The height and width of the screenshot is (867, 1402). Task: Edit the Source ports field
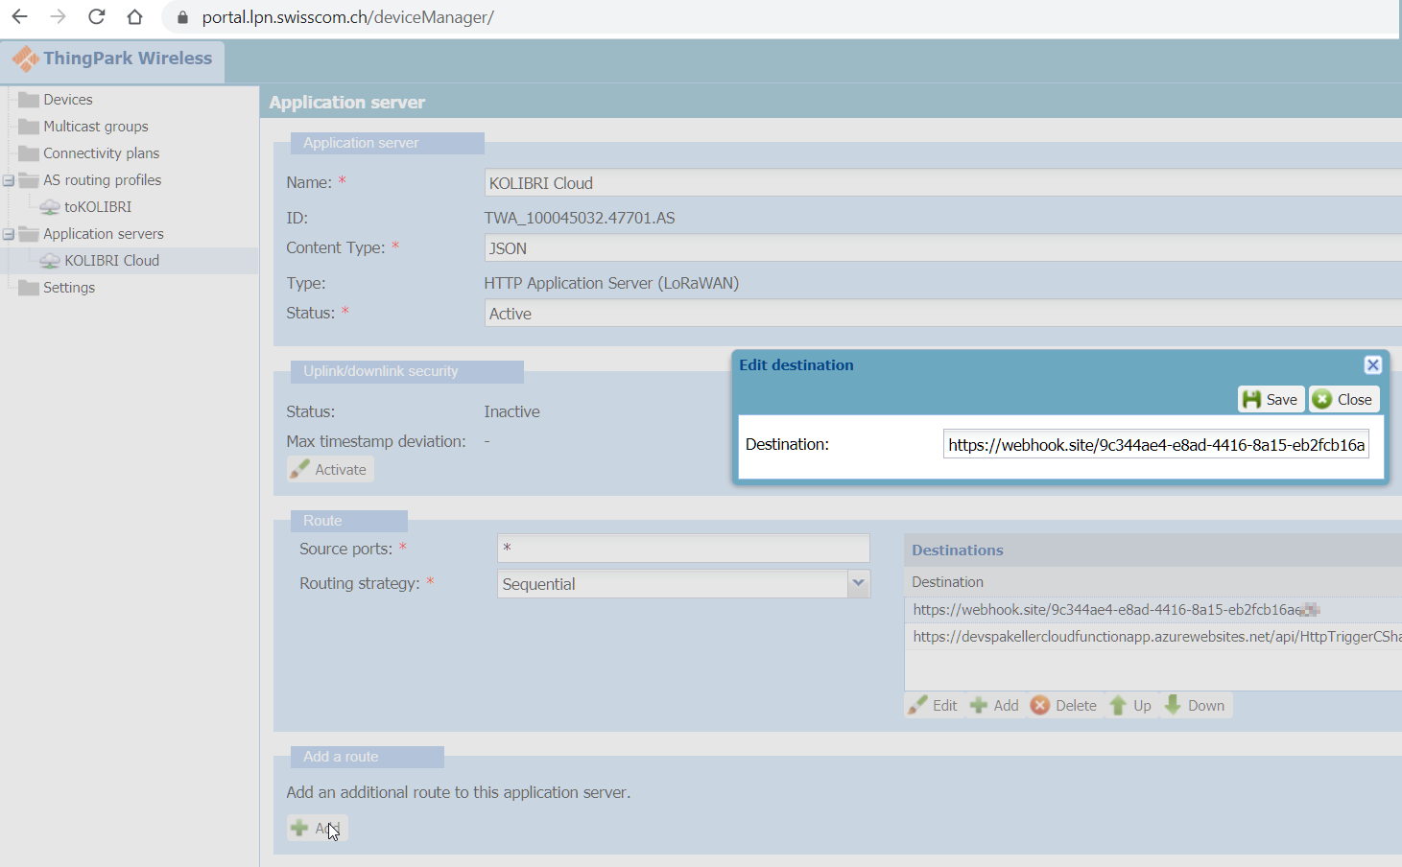(683, 549)
